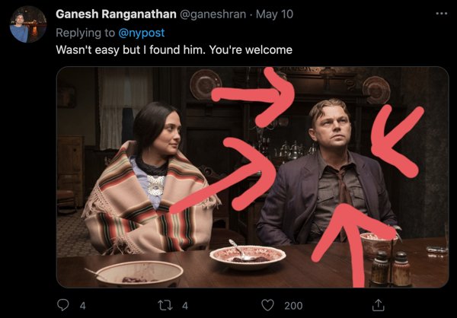Click the May 10 timestamp
The image size is (457, 318).
pos(276,14)
